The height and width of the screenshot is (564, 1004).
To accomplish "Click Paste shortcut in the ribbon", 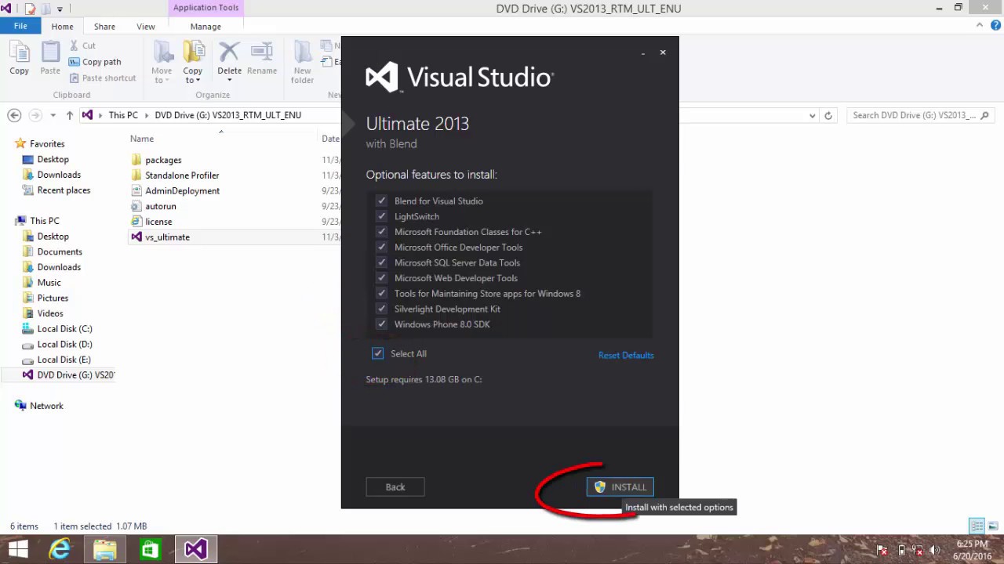I will pos(103,78).
